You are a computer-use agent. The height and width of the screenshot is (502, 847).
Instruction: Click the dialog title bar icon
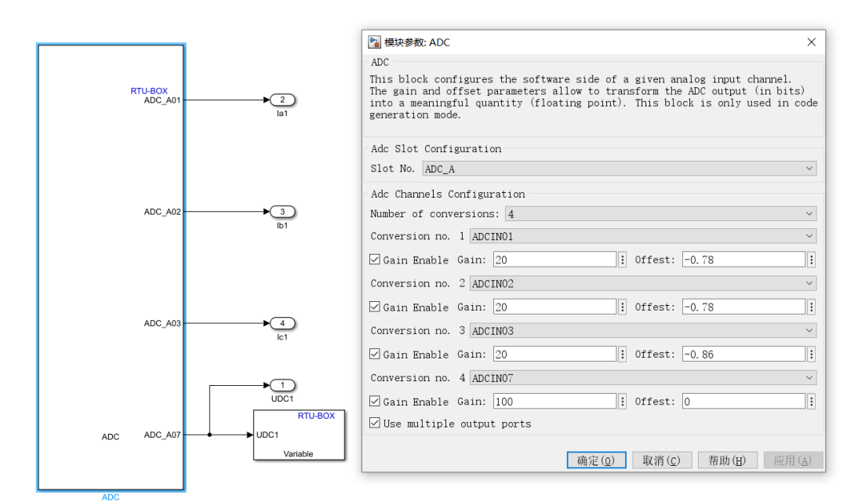click(374, 42)
